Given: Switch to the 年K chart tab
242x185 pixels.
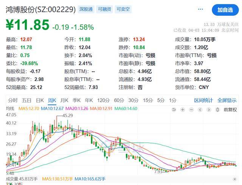Looking at the screenshot, I should 89,101.
